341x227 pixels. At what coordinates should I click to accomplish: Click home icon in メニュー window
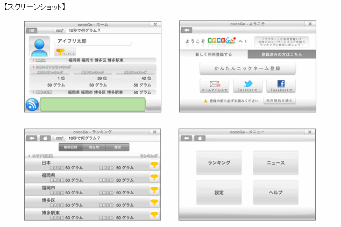tap(200, 138)
